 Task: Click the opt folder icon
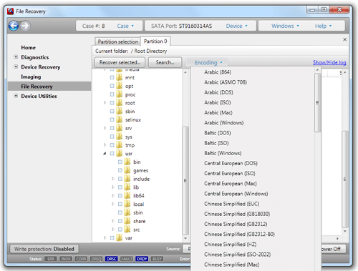click(120, 86)
